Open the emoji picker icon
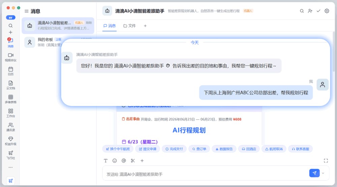Viewport: 337px width, 187px height. 115,161
